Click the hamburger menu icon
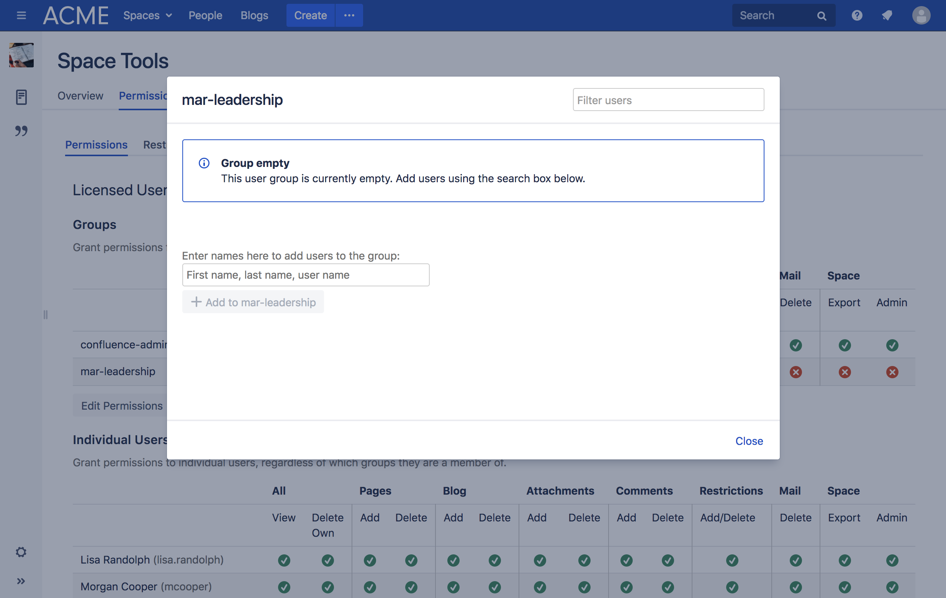Image resolution: width=946 pixels, height=598 pixels. 21,15
